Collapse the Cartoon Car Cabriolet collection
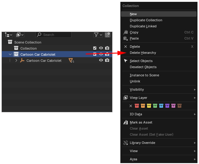The width and height of the screenshot is (199, 164). tap(10, 54)
